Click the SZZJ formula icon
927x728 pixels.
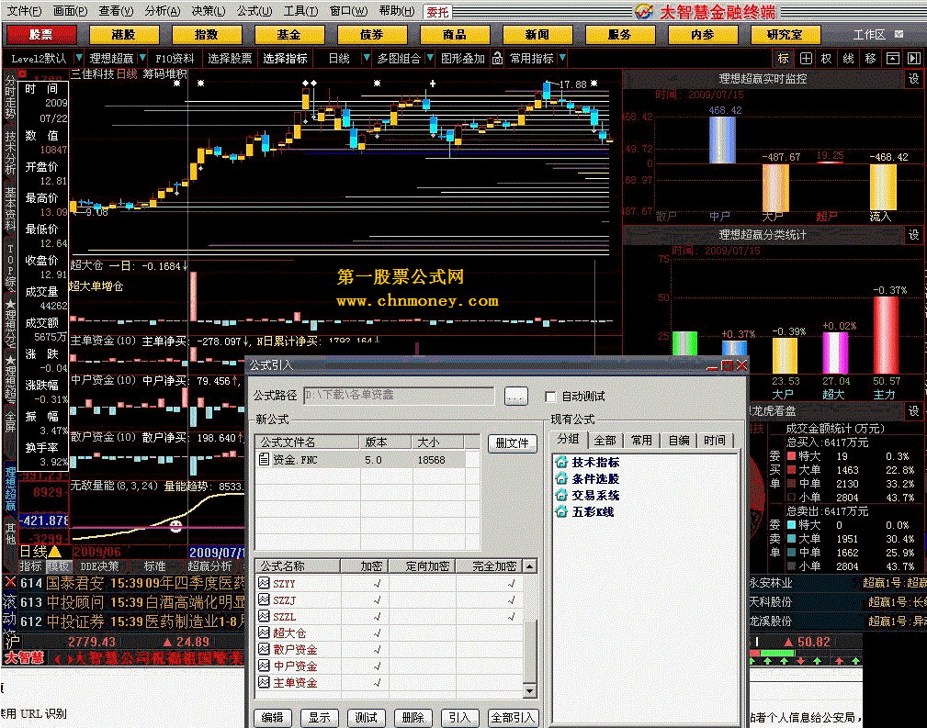coord(265,599)
